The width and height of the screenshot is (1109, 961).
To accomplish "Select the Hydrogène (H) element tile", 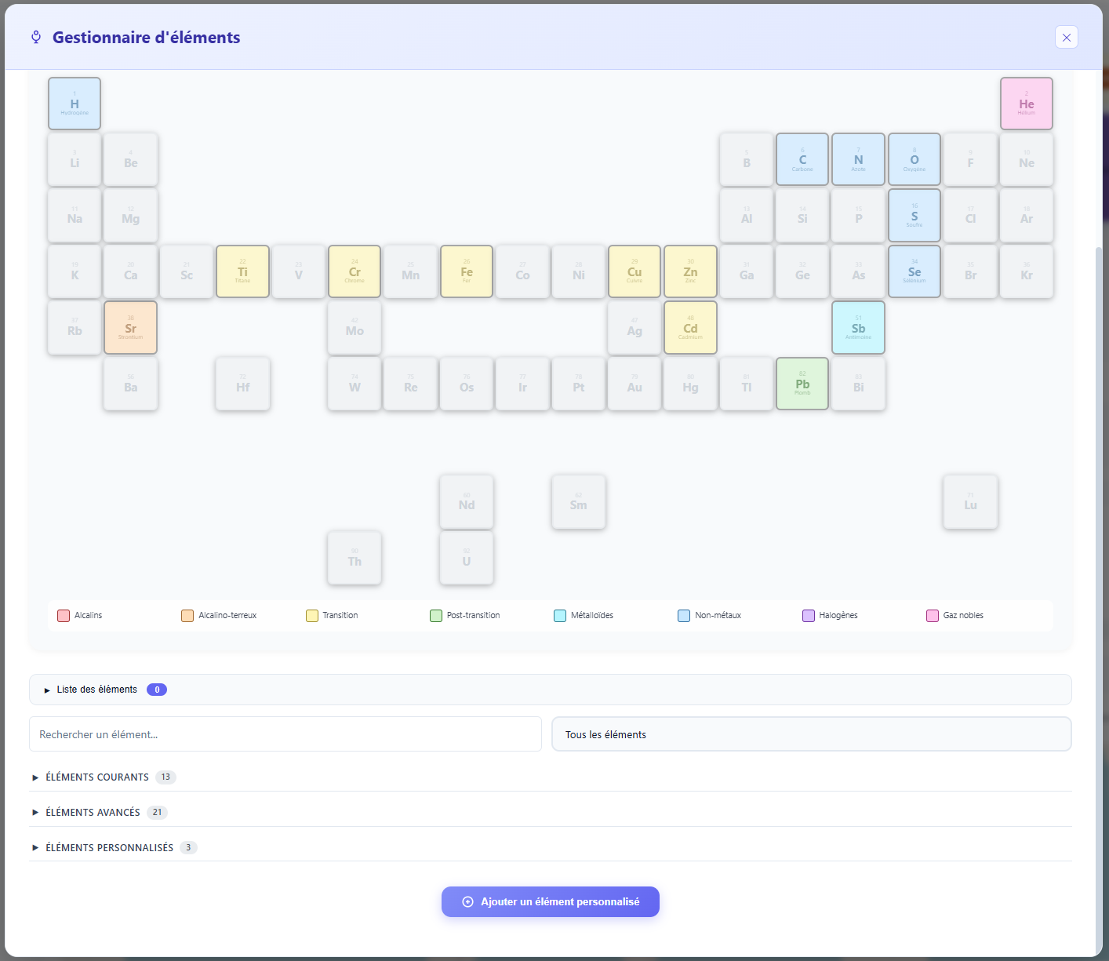I will coord(74,103).
